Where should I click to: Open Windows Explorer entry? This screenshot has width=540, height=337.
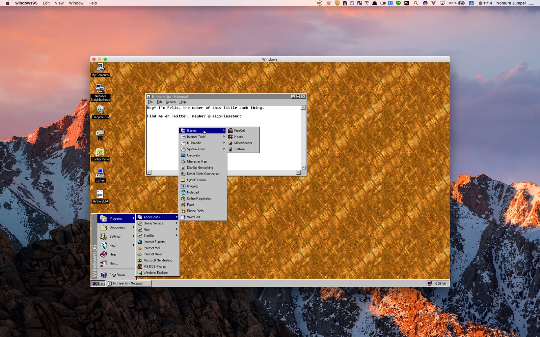coord(158,273)
